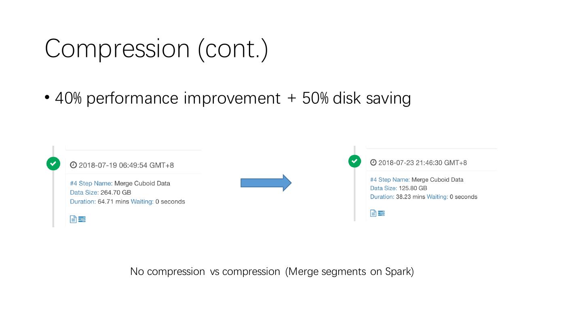Click the 'Data Size:' label showing 264.70 GB
The image size is (582, 327).
click(x=84, y=193)
